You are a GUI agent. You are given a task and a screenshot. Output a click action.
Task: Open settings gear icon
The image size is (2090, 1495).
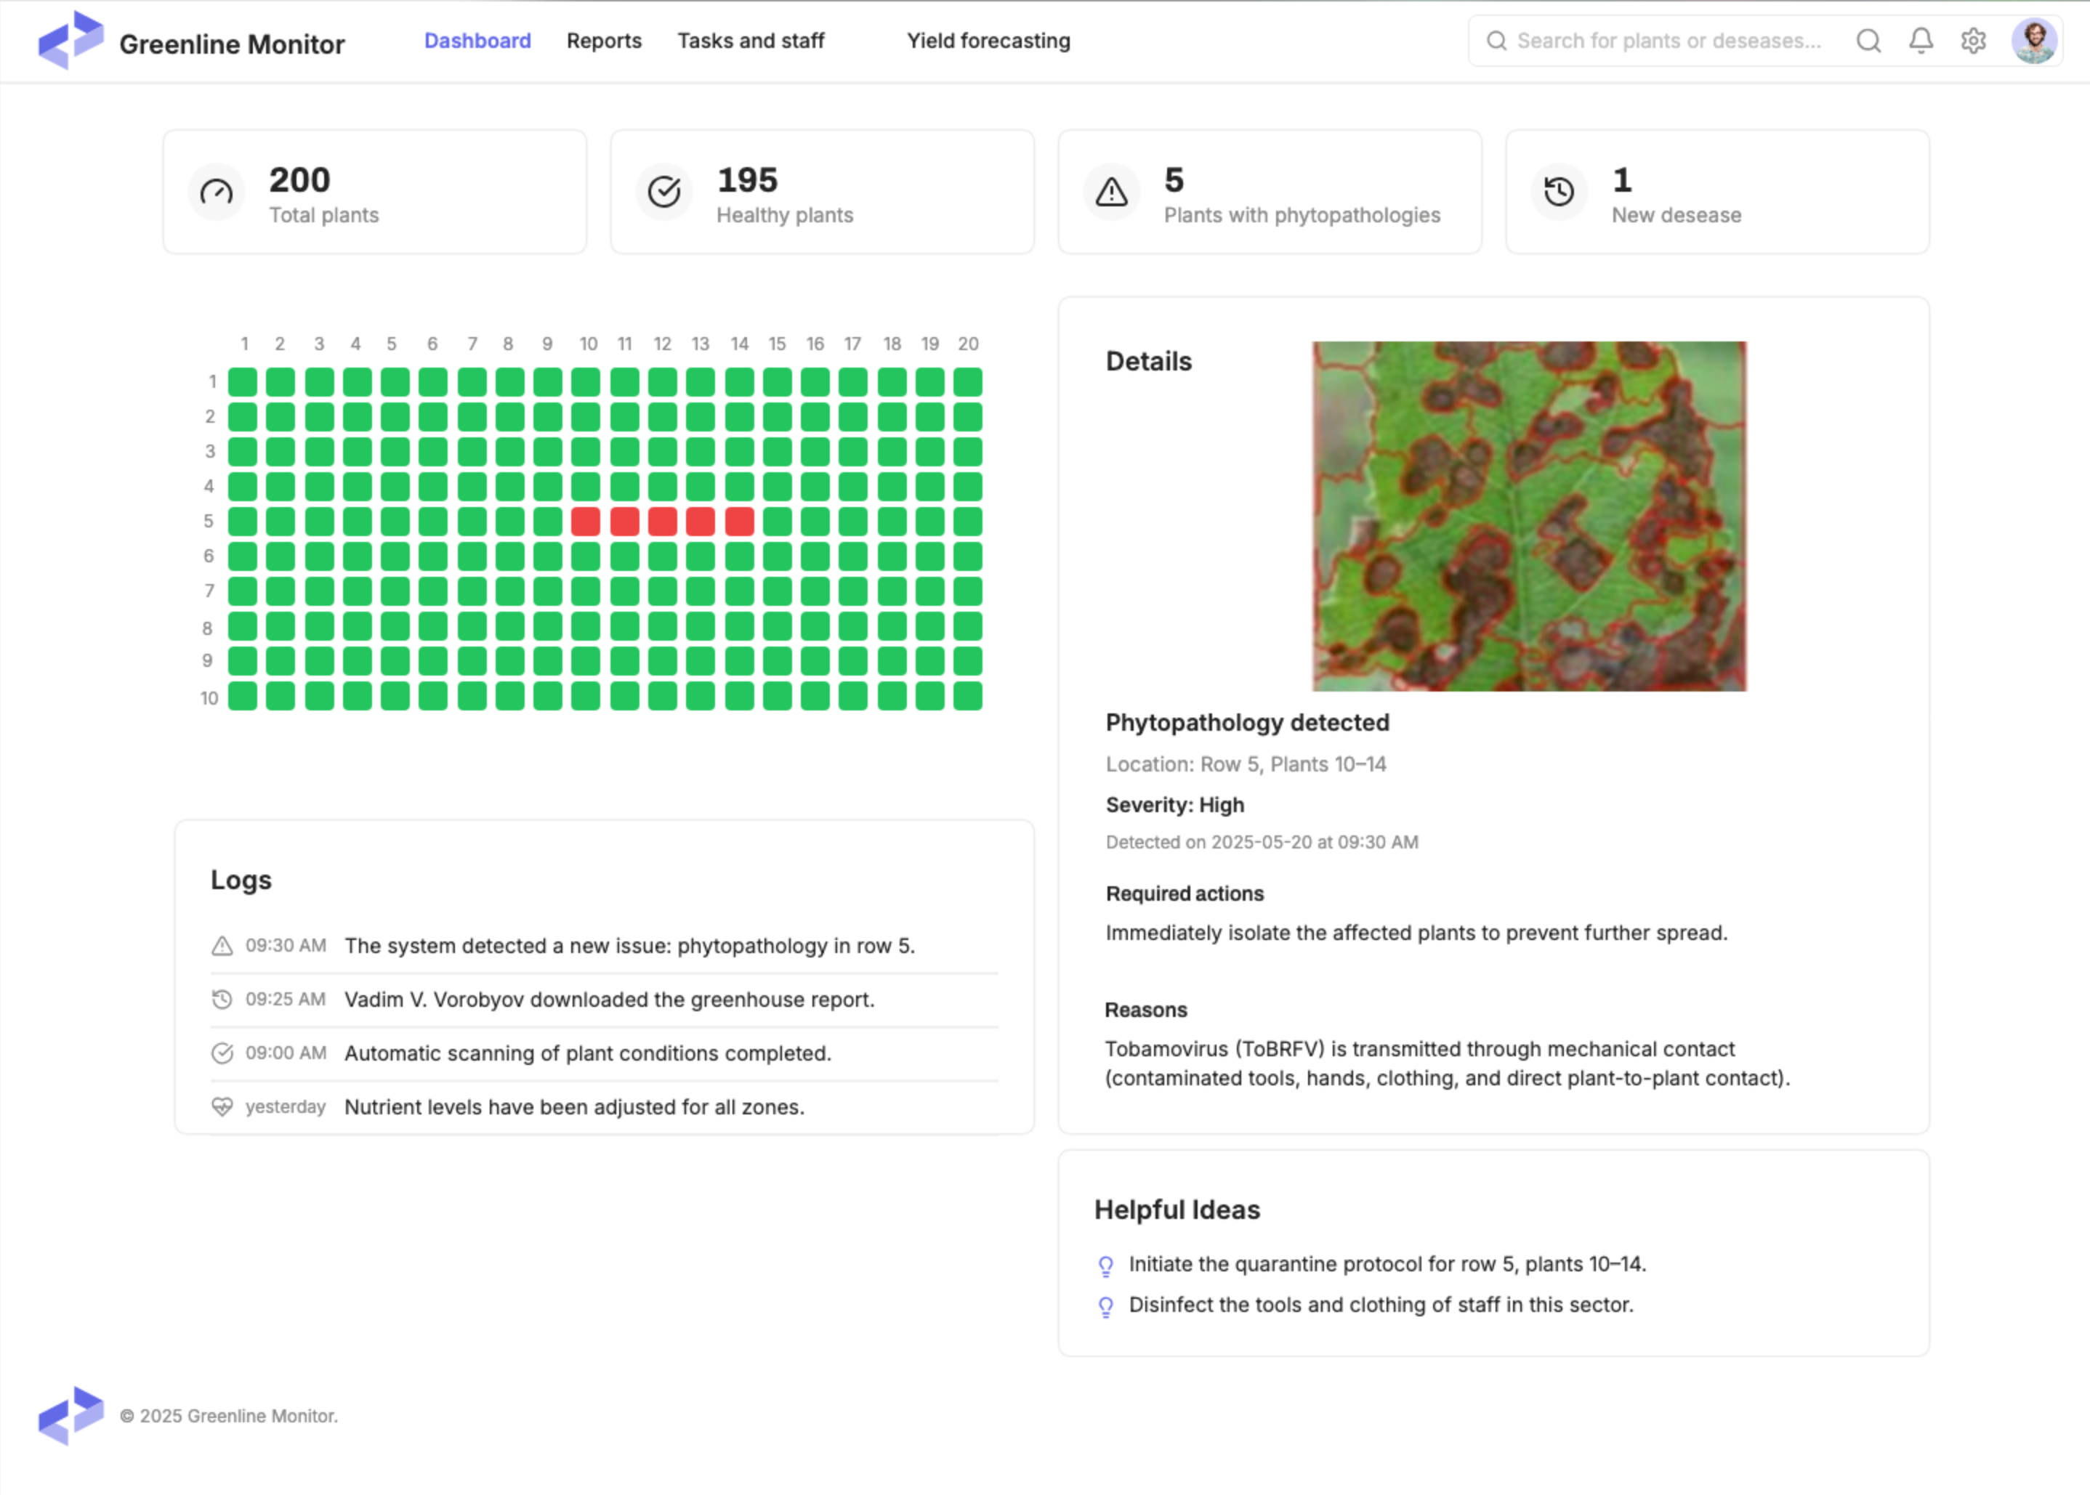(1973, 41)
